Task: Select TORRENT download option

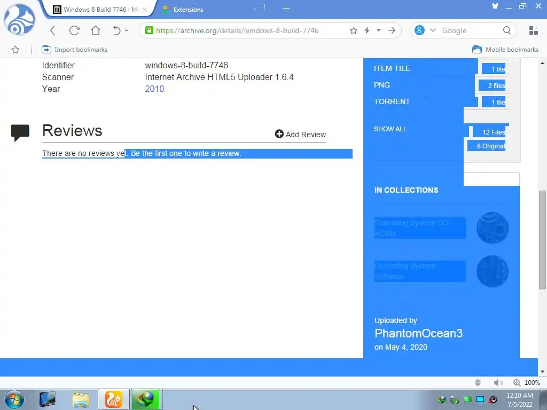Action: click(392, 101)
